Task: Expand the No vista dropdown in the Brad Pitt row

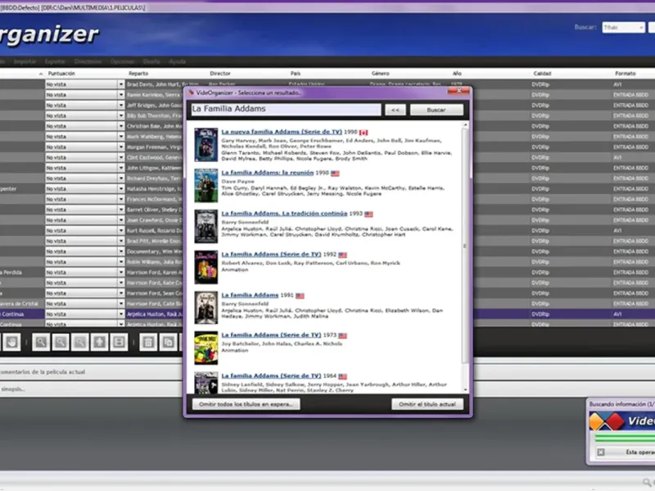Action: [121, 241]
